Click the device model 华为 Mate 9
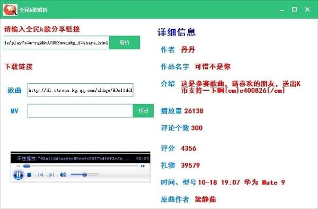Screen dimensions: 318x209 coord(264,182)
